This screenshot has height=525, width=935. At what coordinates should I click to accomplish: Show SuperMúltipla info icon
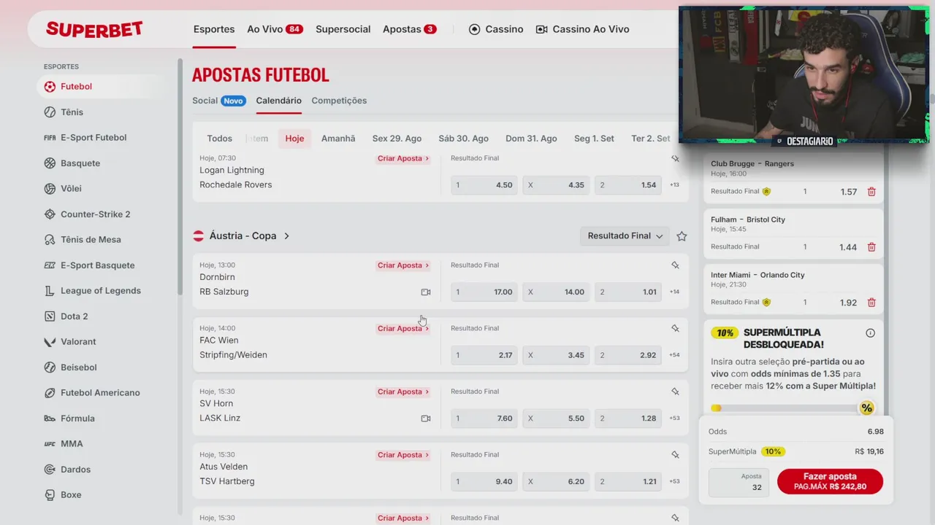(870, 333)
